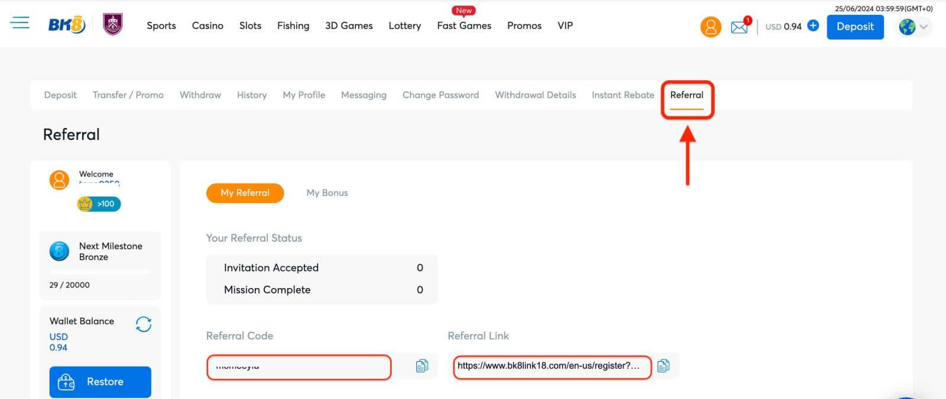Open the user account profile icon

(710, 27)
